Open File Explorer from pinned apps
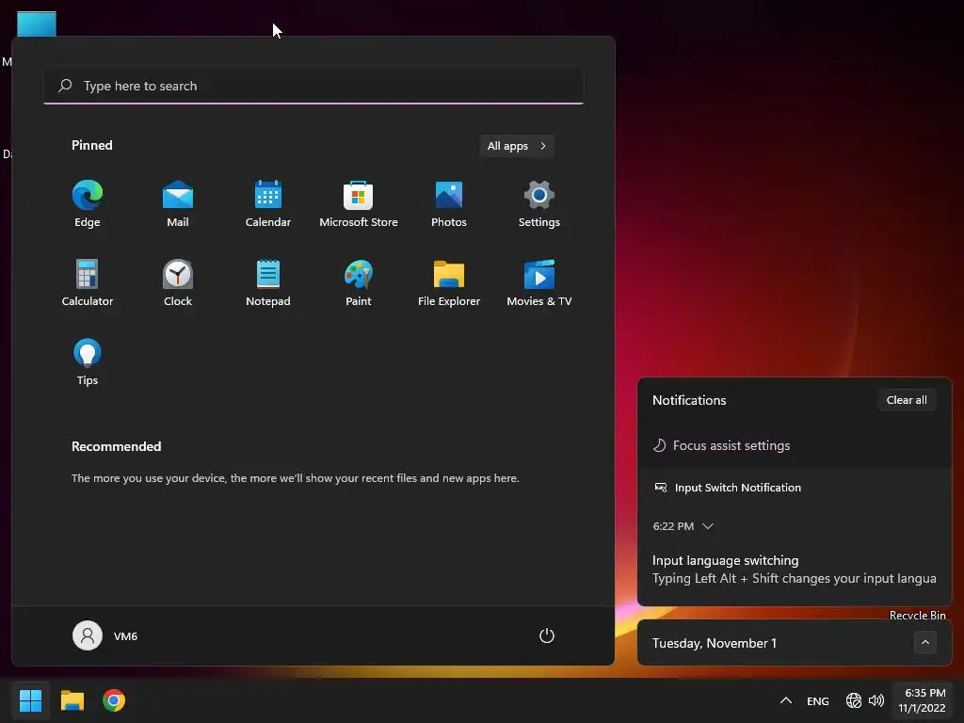The width and height of the screenshot is (964, 723). [x=449, y=282]
